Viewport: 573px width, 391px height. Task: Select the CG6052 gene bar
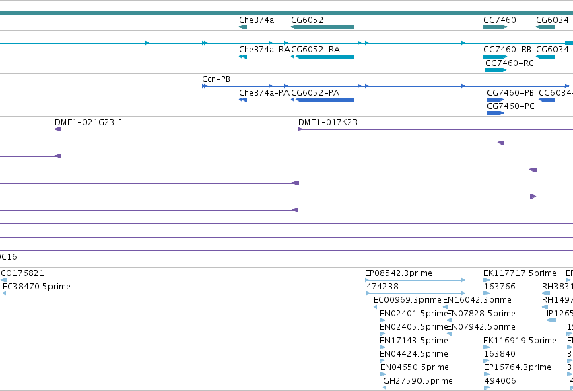click(x=323, y=27)
